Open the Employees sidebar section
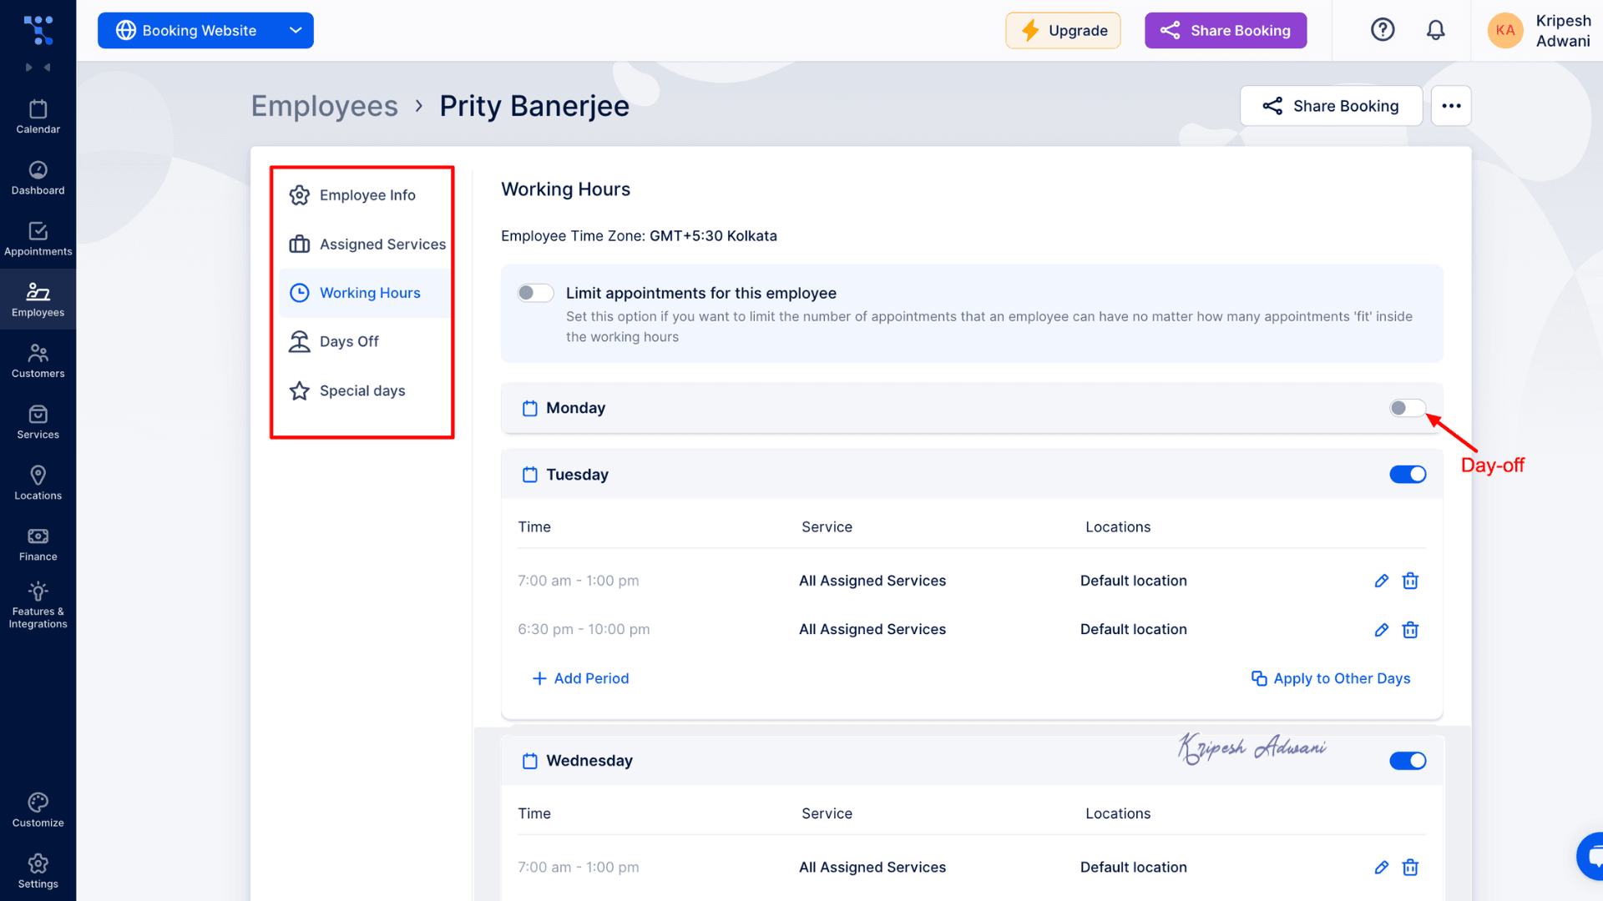Screen dimensions: 1603x901 [x=38, y=299]
